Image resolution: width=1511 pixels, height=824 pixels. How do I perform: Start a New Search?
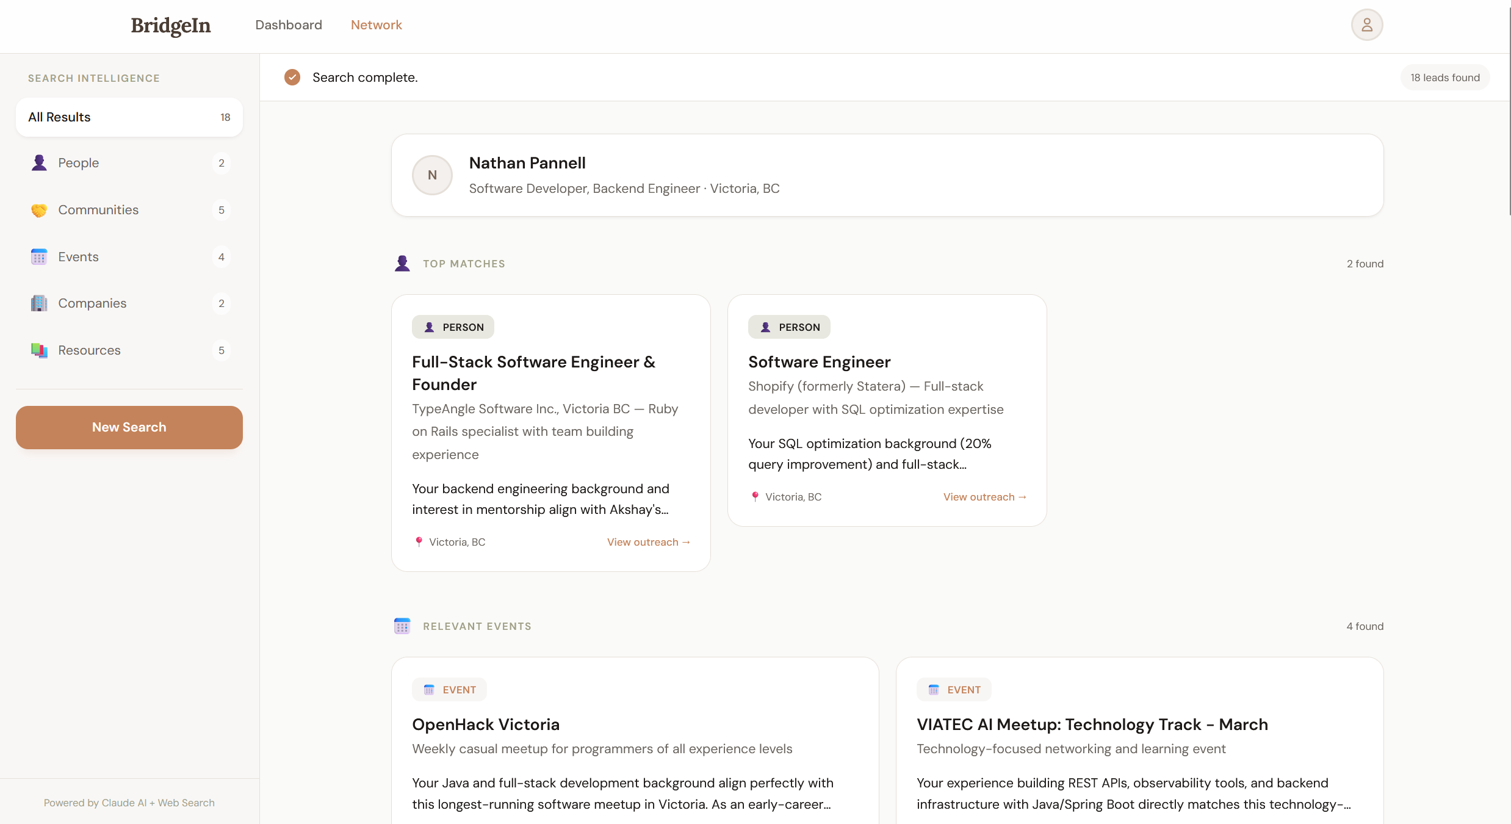[129, 427]
